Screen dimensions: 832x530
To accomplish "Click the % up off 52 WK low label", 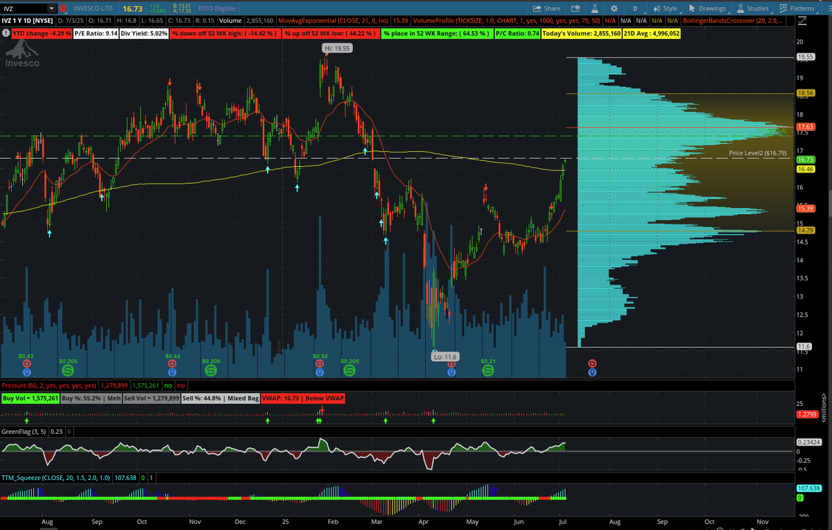I will click(x=331, y=33).
